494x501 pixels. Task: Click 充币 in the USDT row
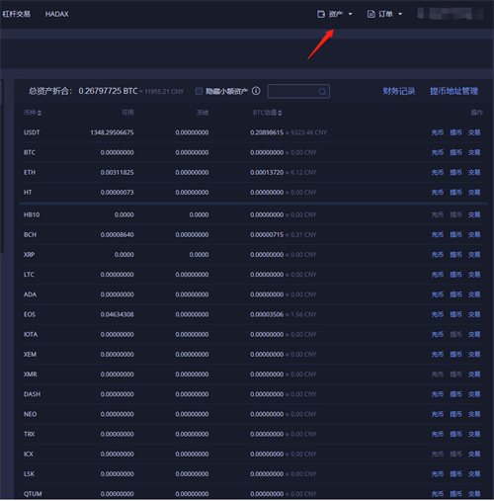click(x=438, y=132)
